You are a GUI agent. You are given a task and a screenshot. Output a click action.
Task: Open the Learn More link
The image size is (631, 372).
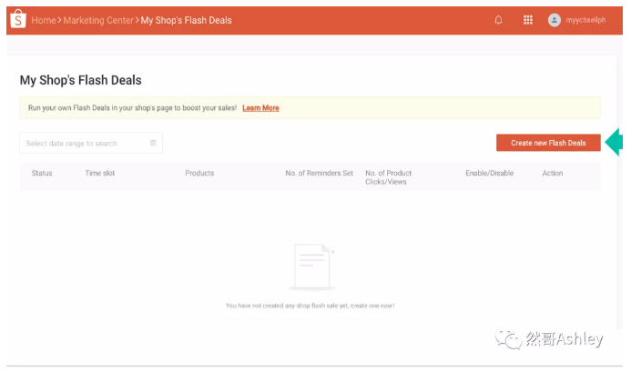point(260,107)
